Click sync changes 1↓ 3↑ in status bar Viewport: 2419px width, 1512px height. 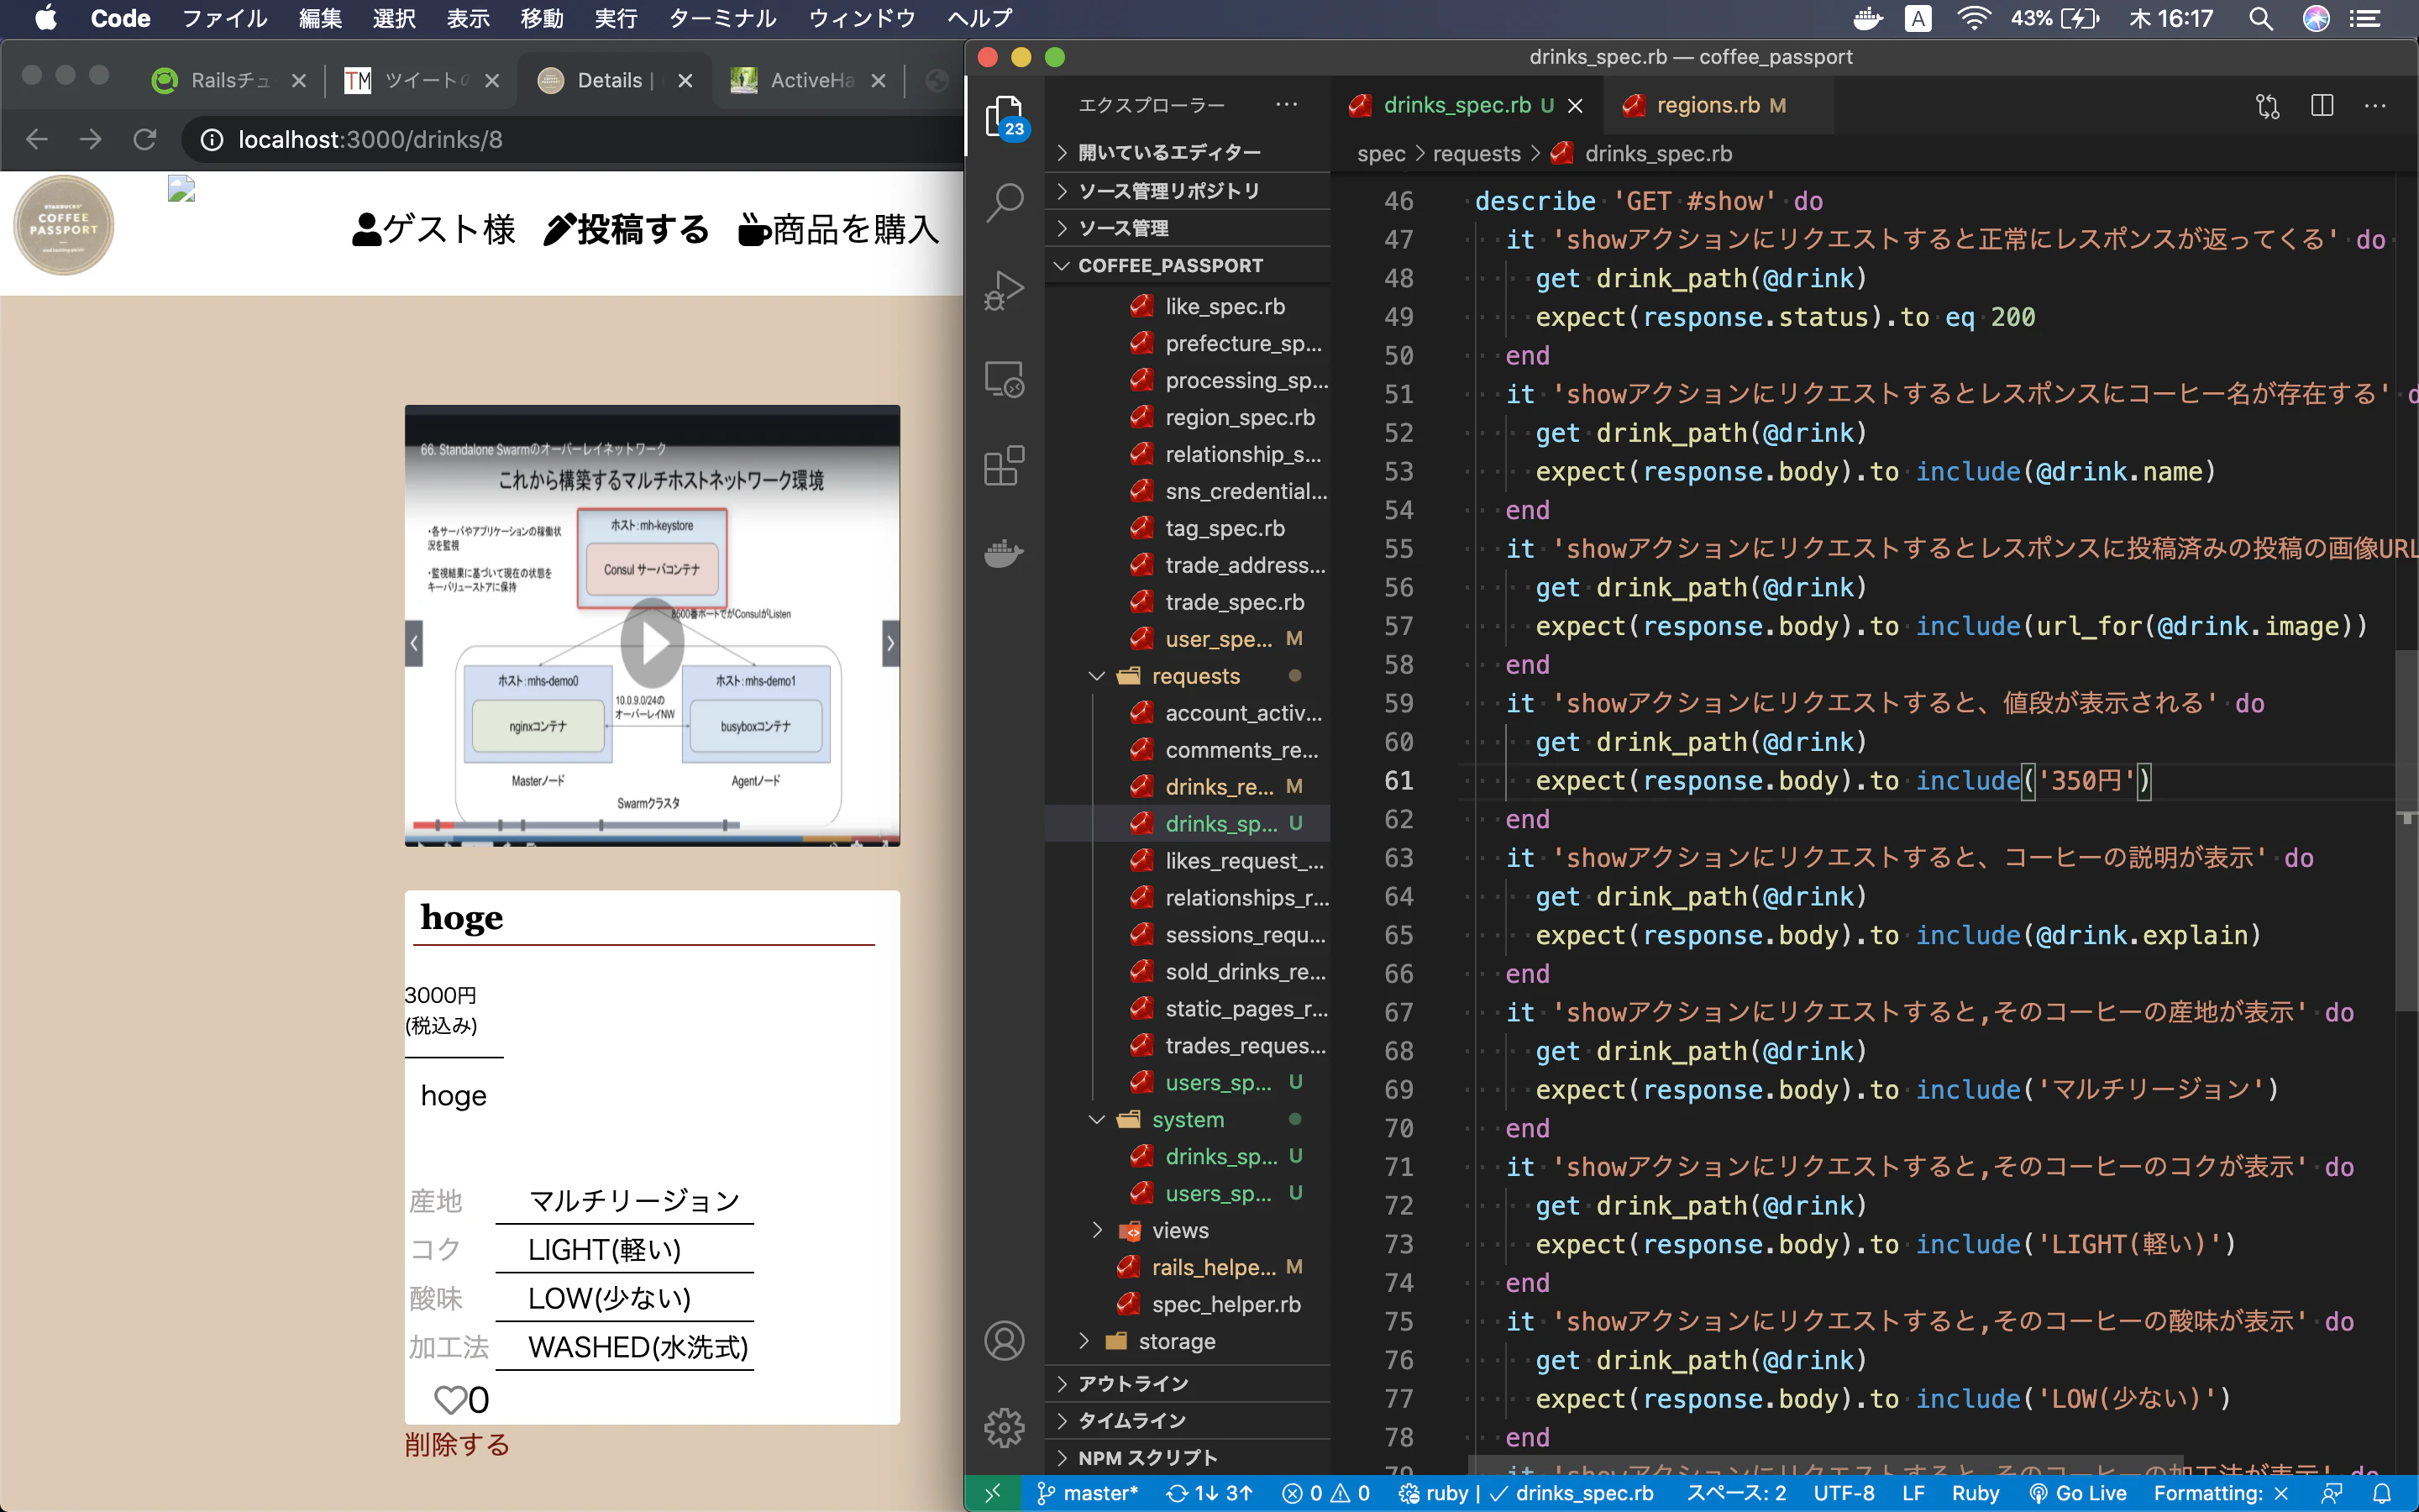(x=1209, y=1493)
